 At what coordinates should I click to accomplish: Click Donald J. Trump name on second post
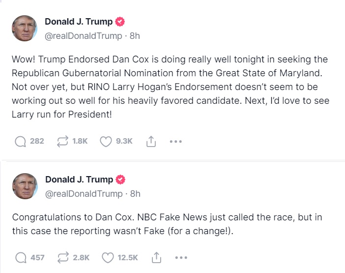coord(79,180)
